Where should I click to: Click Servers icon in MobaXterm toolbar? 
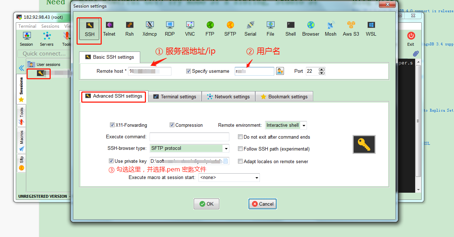click(x=47, y=39)
